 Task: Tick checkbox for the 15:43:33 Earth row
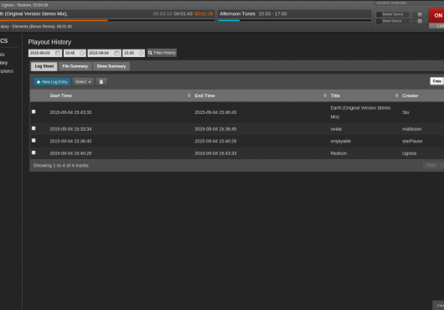coord(34,111)
